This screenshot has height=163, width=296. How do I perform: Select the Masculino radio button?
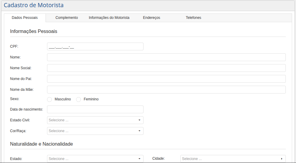pyautogui.click(x=49, y=99)
